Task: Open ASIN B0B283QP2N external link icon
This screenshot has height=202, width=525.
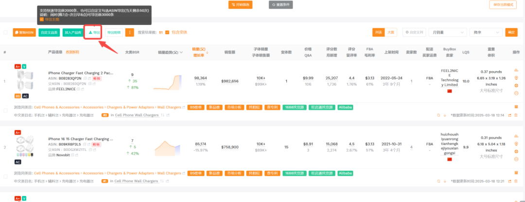Action: [x=89, y=78]
